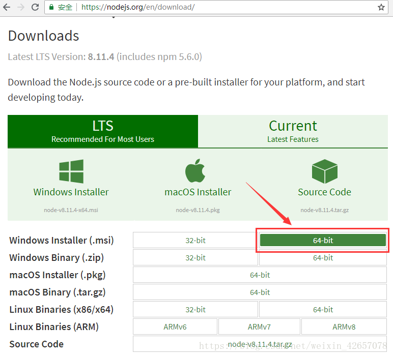Click the Windows Installer (.msi) row label
The width and height of the screenshot is (393, 356).
pyautogui.click(x=62, y=241)
